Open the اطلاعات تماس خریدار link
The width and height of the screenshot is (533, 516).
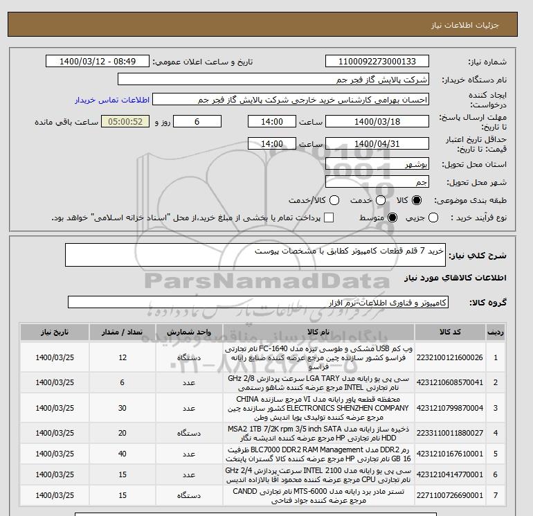point(112,100)
